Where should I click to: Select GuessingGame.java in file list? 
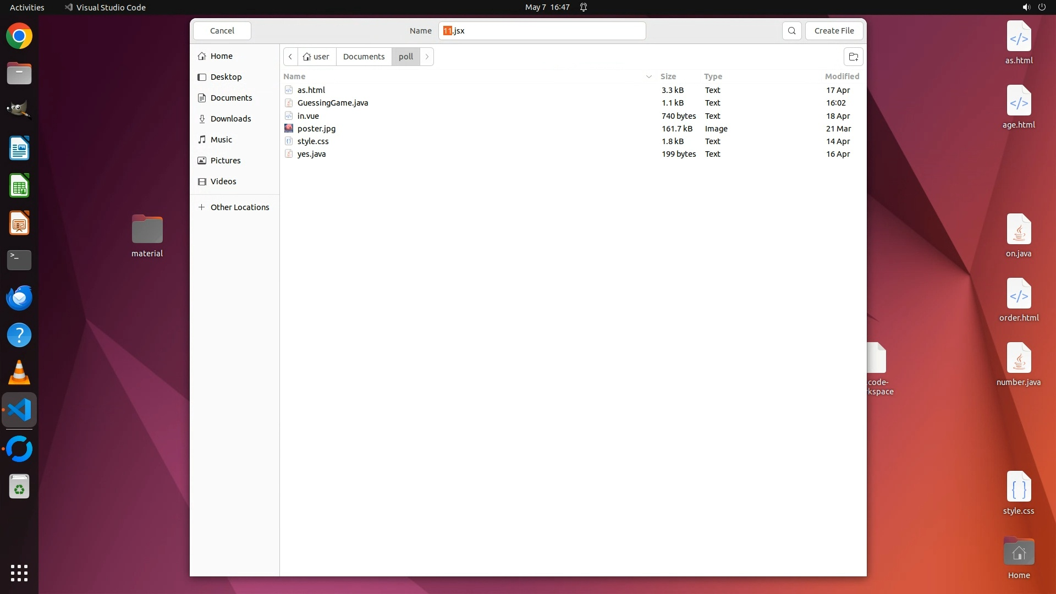(332, 103)
